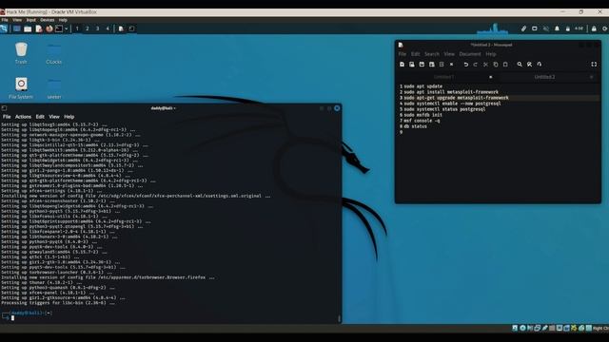Open Mousepad Help menu
609x342 pixels.
coord(491,54)
